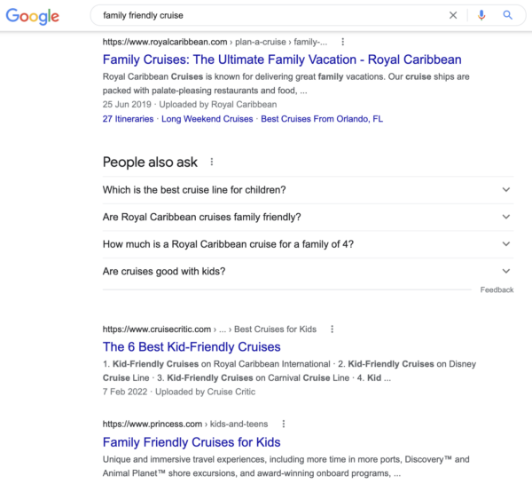Follow the "Long Weekend Cruises" sitelink
Viewport: 532px width, 492px height.
[207, 119]
